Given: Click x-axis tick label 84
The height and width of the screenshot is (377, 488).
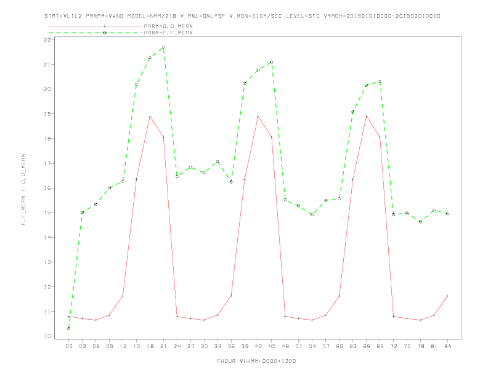Looking at the screenshot, I should tap(447, 346).
